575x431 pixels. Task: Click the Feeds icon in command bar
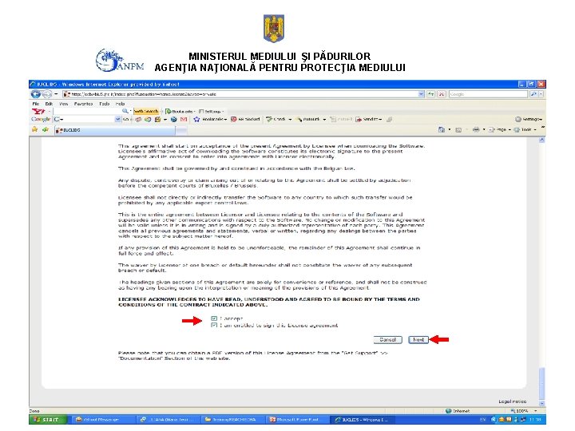(x=458, y=130)
